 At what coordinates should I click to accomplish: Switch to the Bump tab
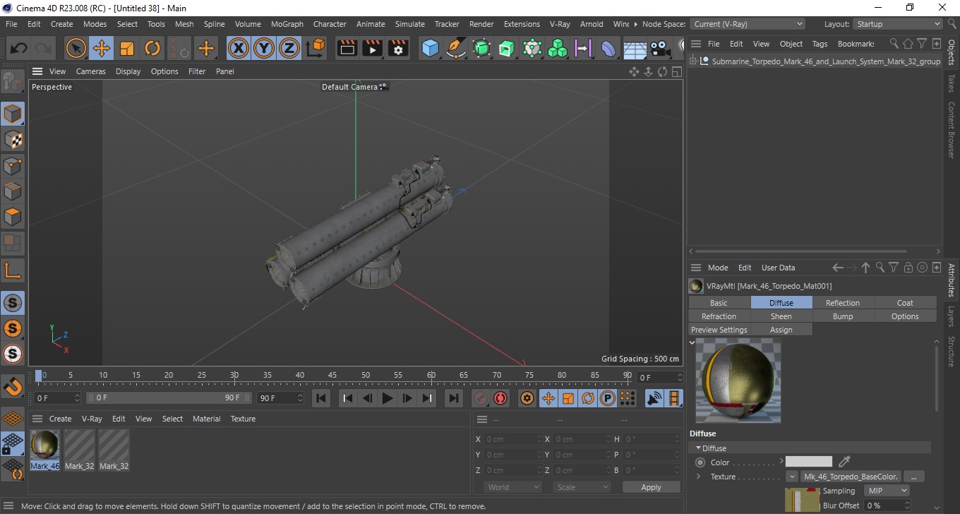(843, 316)
